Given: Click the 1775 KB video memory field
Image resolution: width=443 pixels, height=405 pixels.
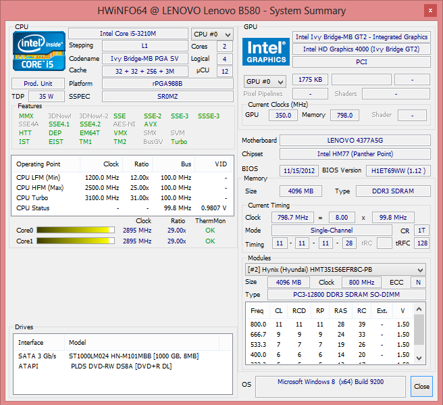Looking at the screenshot, I should tap(310, 80).
